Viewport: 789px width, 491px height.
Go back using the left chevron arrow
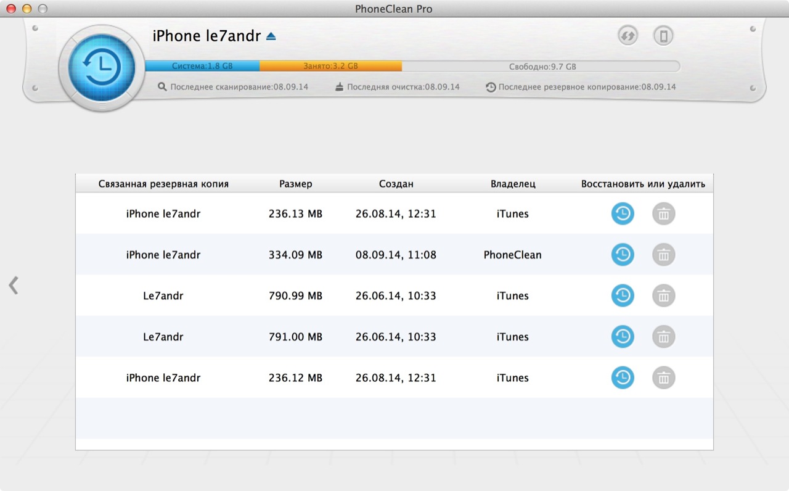[14, 285]
